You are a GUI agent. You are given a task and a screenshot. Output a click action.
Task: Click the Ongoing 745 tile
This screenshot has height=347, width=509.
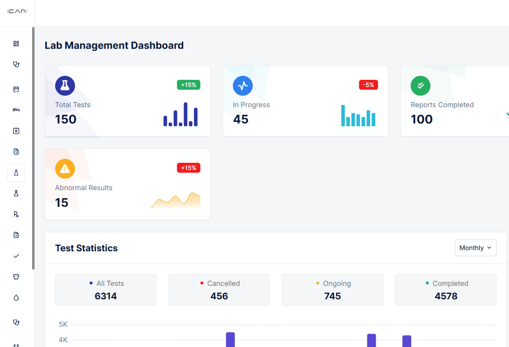332,290
